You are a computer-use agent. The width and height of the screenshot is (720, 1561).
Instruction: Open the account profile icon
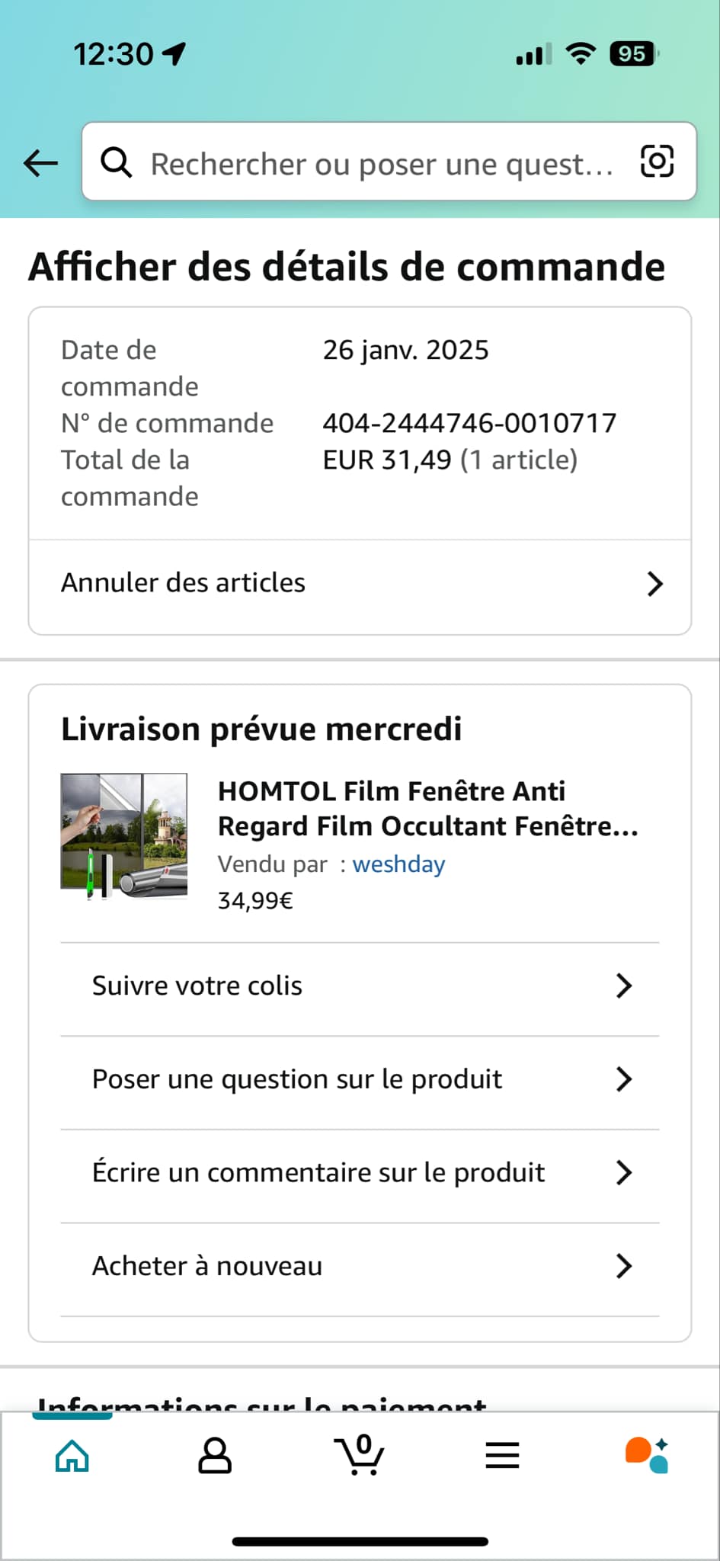pos(215,1457)
